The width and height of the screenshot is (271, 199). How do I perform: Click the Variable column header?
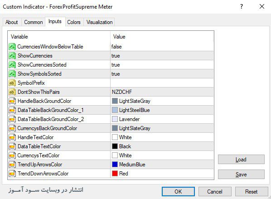tap(59, 37)
